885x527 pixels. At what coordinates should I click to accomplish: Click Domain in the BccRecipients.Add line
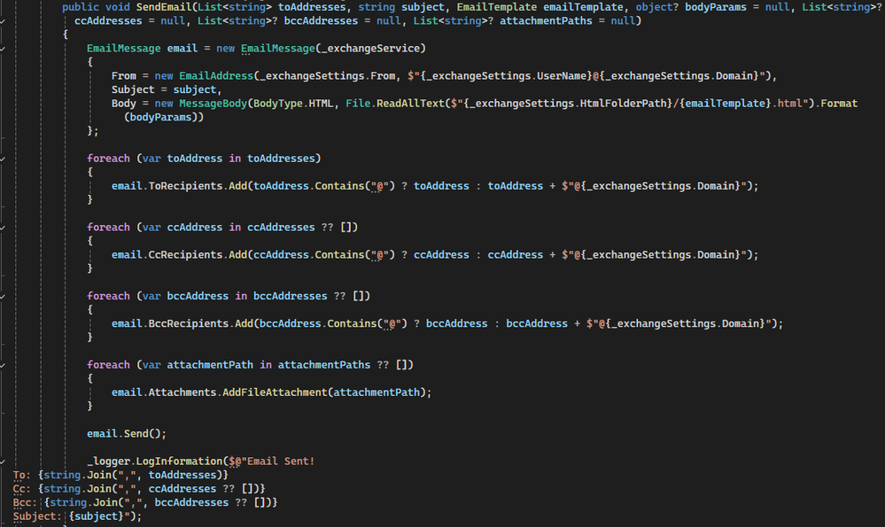741,324
